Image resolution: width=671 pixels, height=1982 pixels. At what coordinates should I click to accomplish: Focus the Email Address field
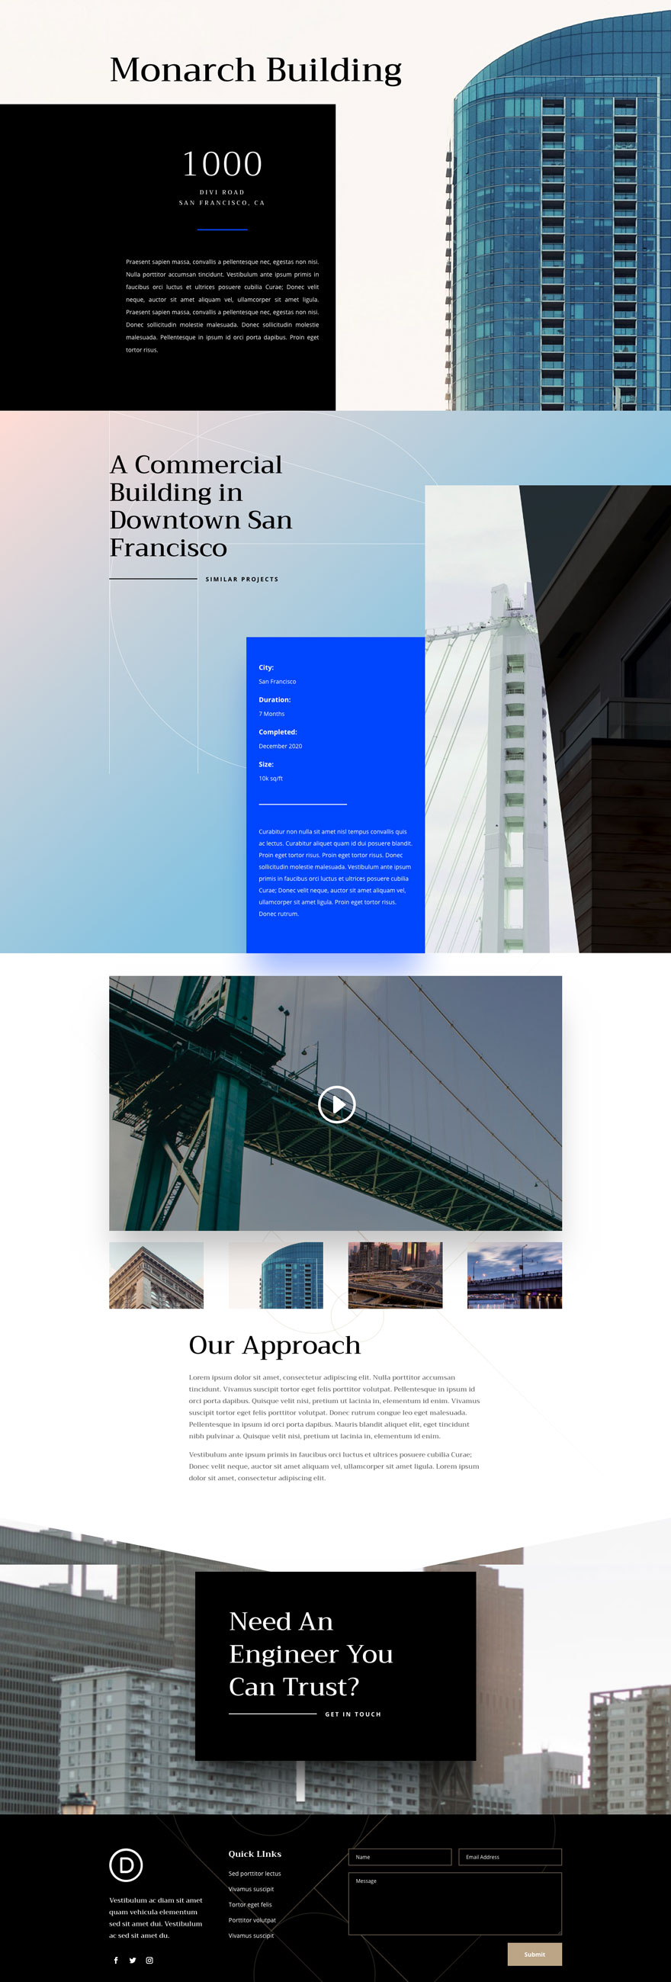[510, 1857]
